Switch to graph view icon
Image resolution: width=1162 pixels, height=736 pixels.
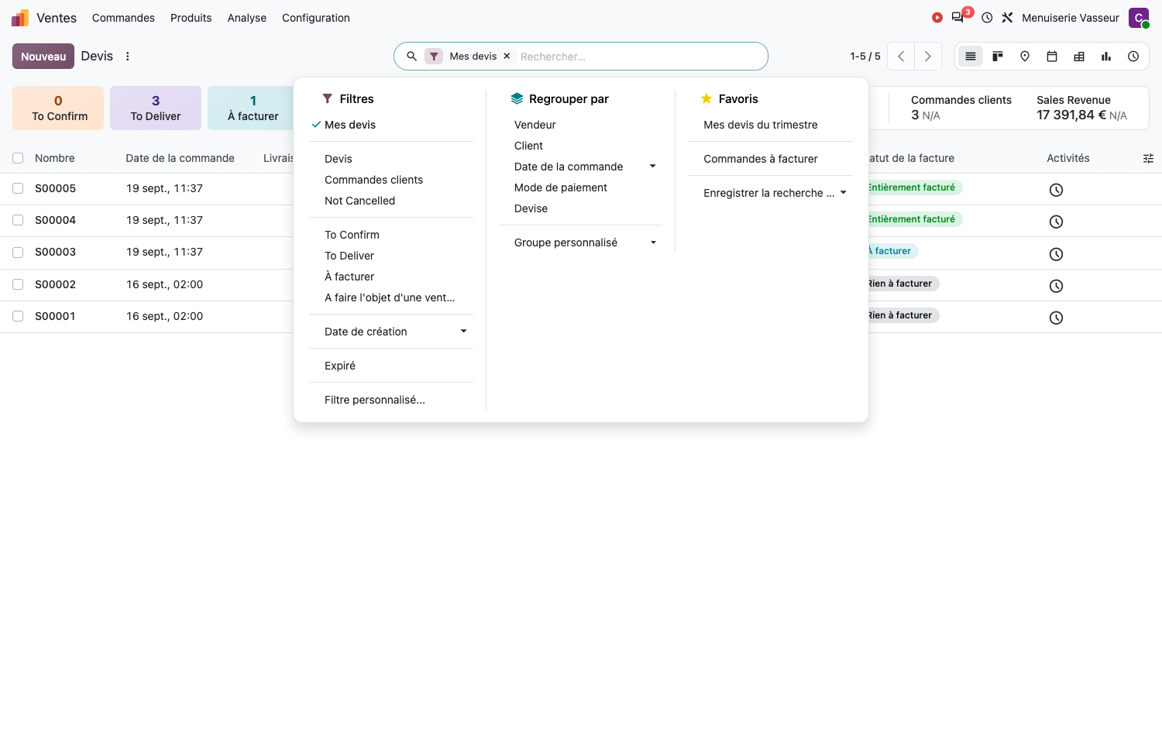coord(1106,57)
